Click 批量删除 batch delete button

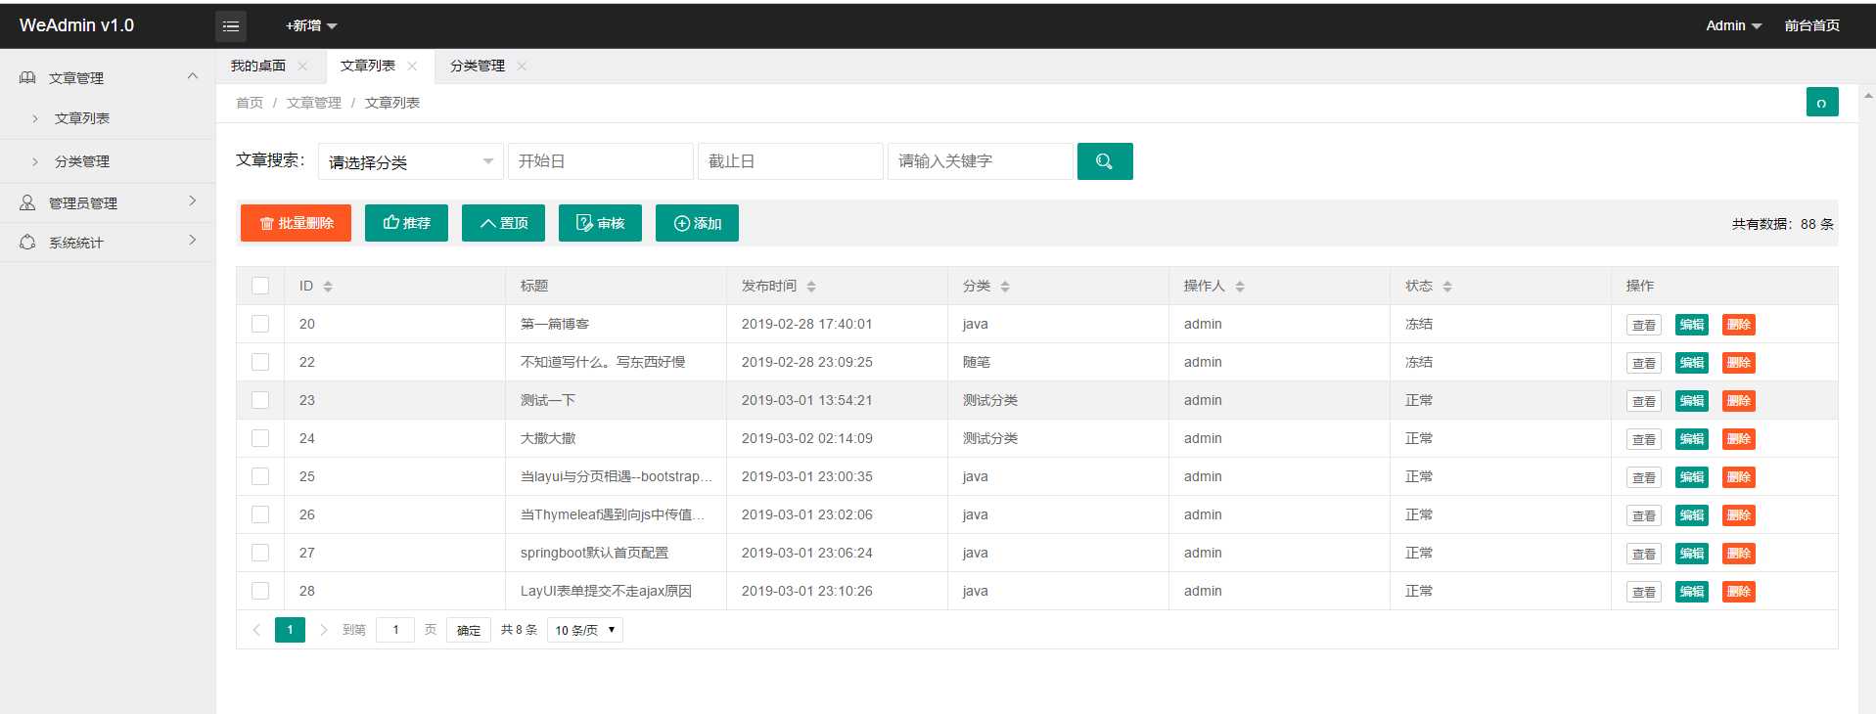tap(296, 223)
